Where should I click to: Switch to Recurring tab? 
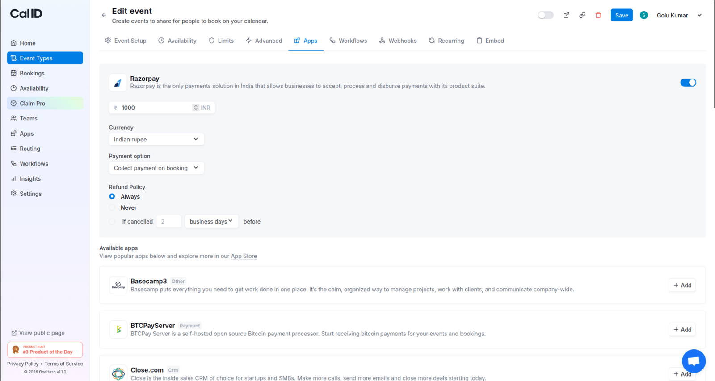point(446,41)
